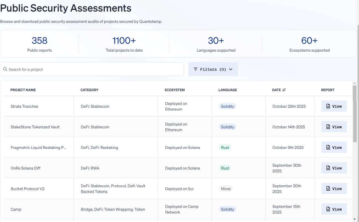Click document icon in Bucket Protocol V2 row
The height and width of the screenshot is (222, 359).
coord(328,189)
